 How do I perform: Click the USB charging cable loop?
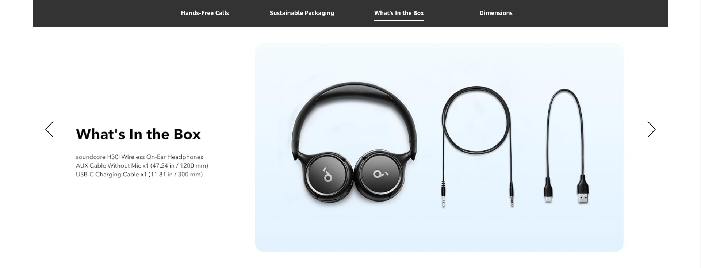(x=565, y=131)
